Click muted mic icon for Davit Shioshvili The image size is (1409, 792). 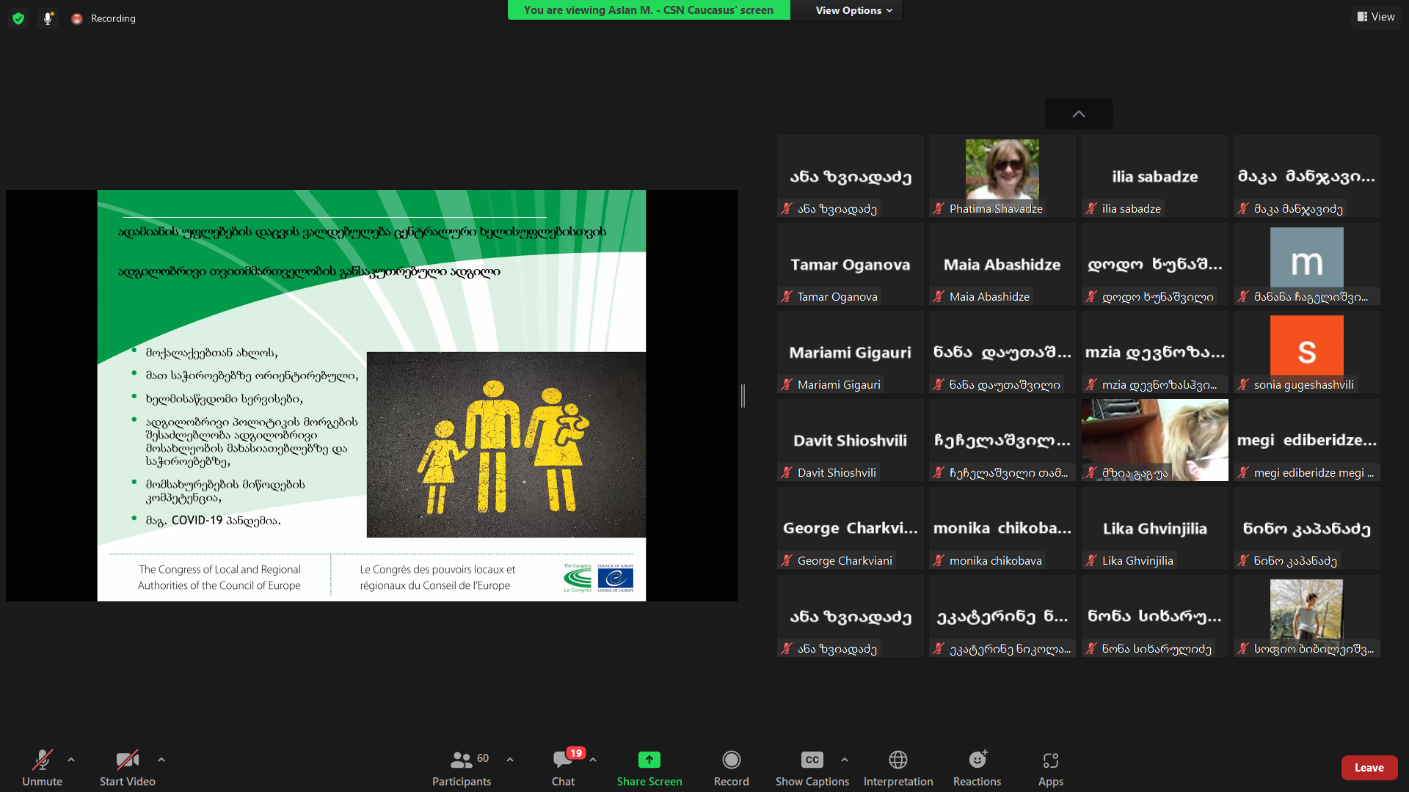point(787,473)
